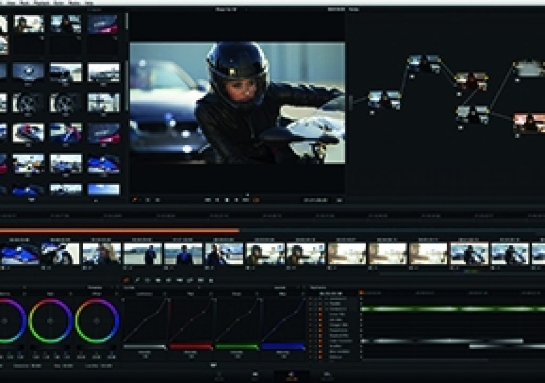Click the small icon right of the viewer timecode

pyautogui.click(x=340, y=200)
